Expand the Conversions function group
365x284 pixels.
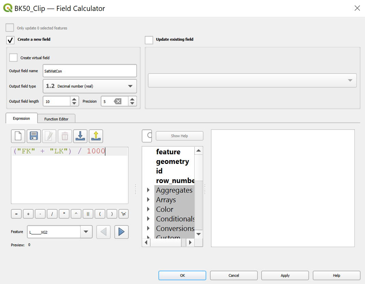tap(148, 228)
